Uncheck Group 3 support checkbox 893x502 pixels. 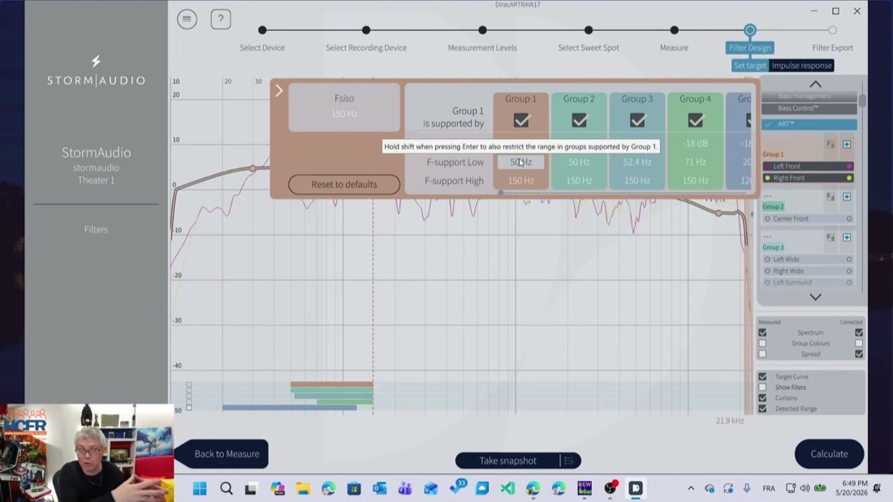coord(637,120)
